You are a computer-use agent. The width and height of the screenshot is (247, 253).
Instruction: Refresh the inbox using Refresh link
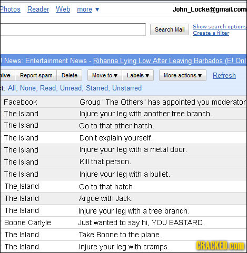click(x=224, y=75)
